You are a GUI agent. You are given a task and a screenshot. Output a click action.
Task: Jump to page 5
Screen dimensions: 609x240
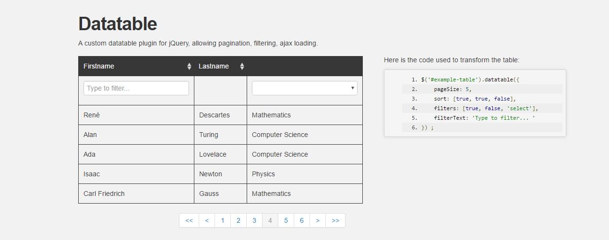[286, 220]
